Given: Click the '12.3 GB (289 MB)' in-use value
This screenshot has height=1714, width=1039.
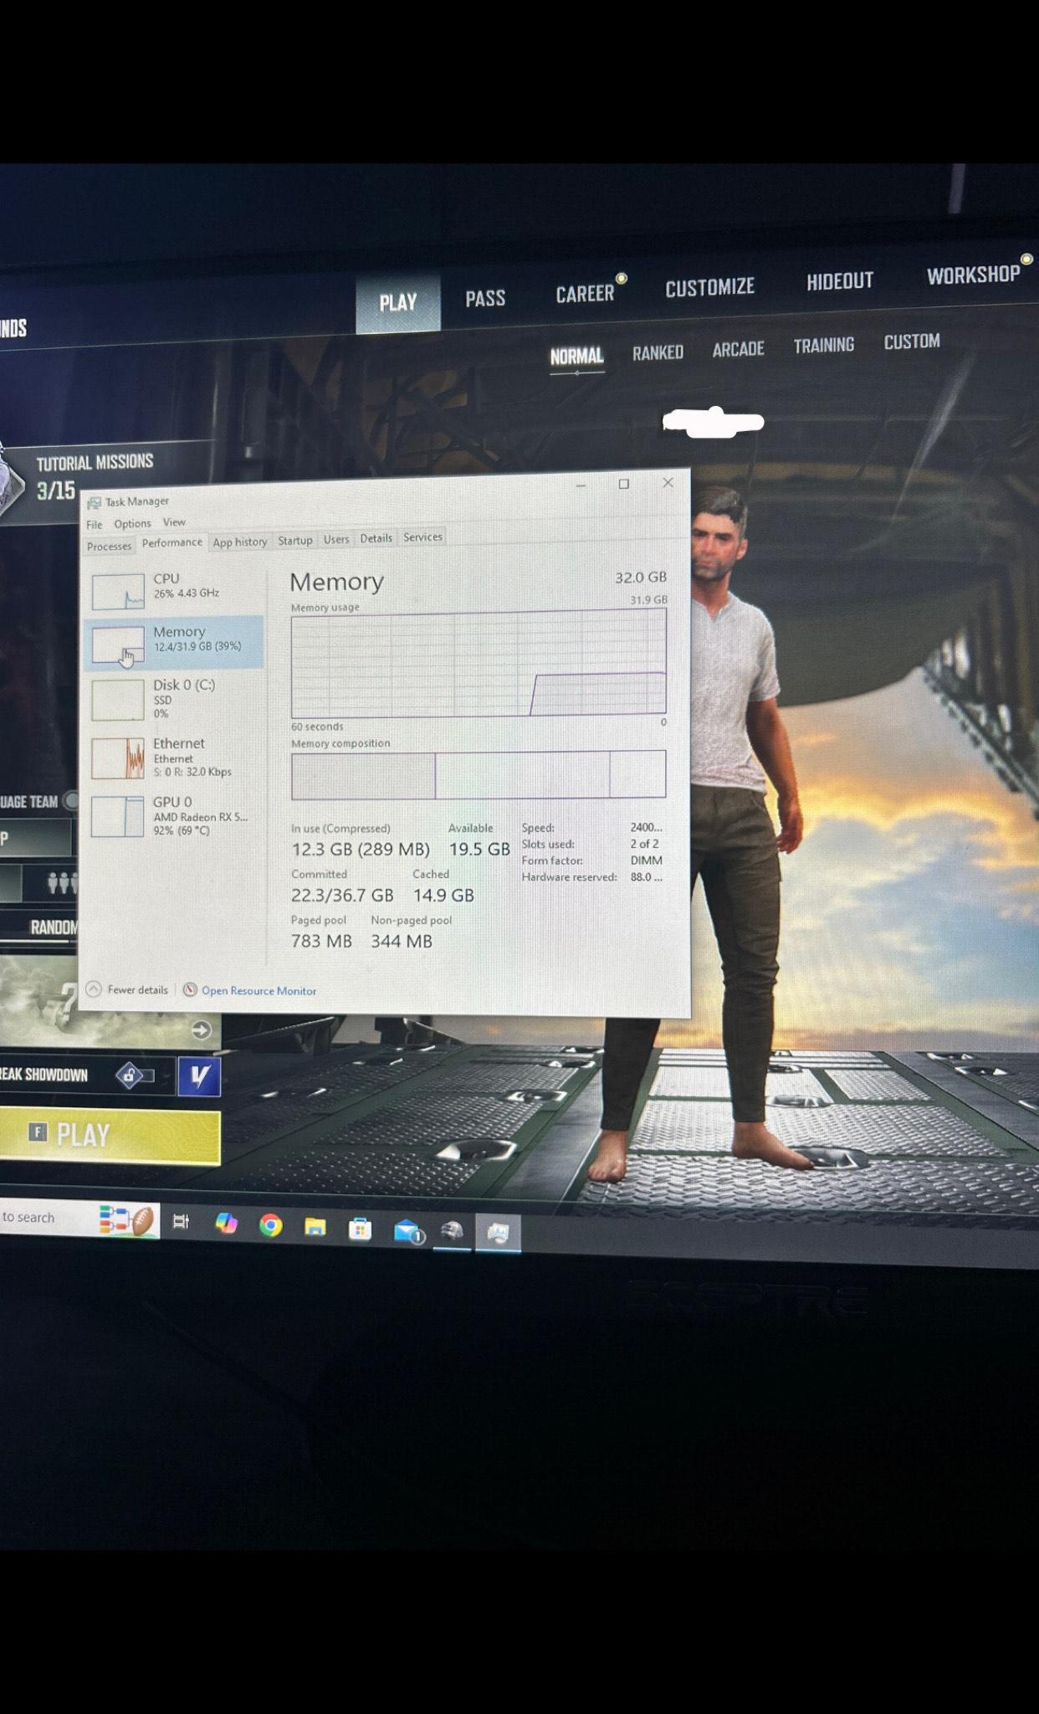Looking at the screenshot, I should (x=361, y=849).
